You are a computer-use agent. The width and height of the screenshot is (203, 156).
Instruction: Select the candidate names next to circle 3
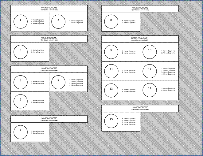pyautogui.click(x=37, y=51)
